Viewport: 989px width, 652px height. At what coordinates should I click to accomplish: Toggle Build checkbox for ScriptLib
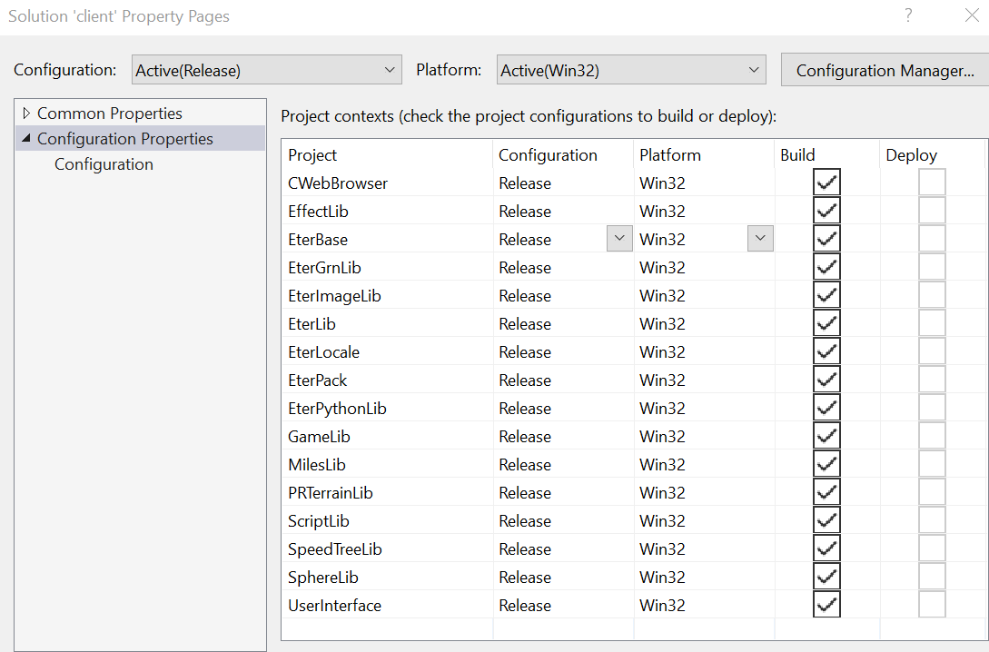(826, 520)
